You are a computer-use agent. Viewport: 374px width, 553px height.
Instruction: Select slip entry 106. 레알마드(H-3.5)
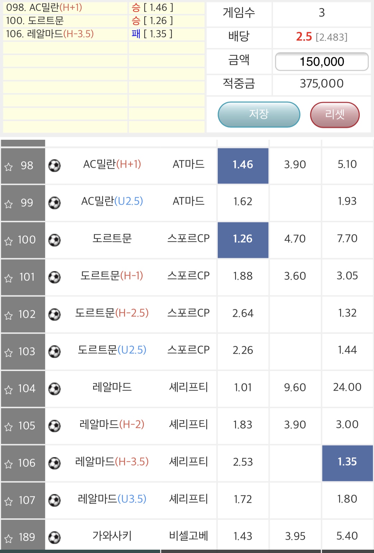click(x=65, y=34)
